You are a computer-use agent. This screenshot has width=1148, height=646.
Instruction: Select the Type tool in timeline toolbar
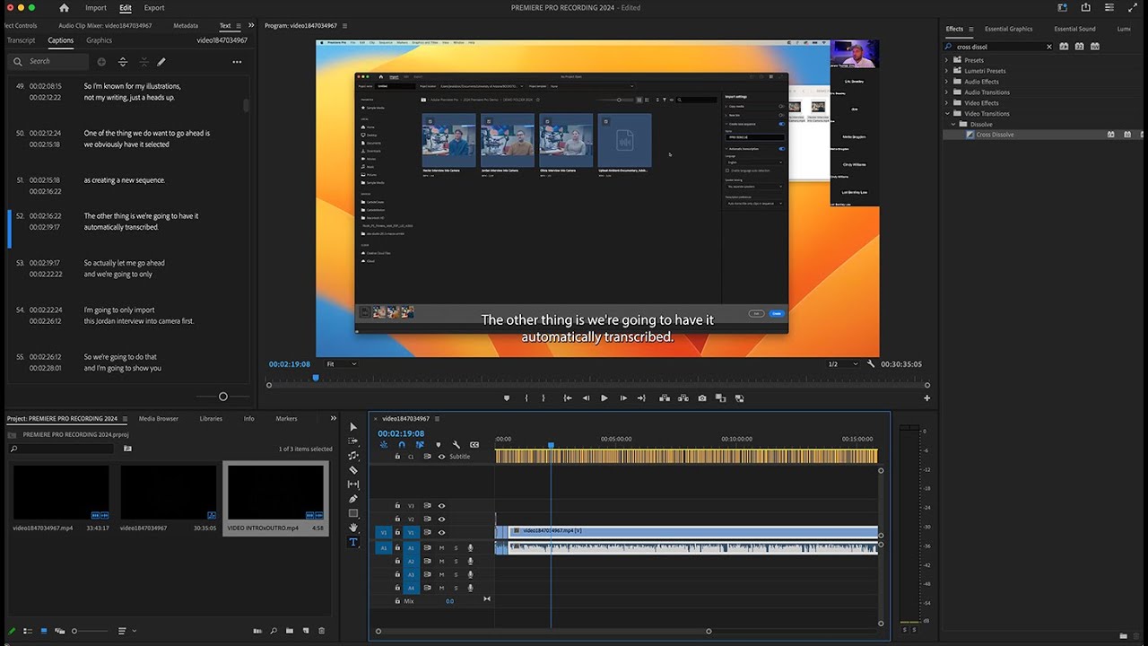[353, 542]
